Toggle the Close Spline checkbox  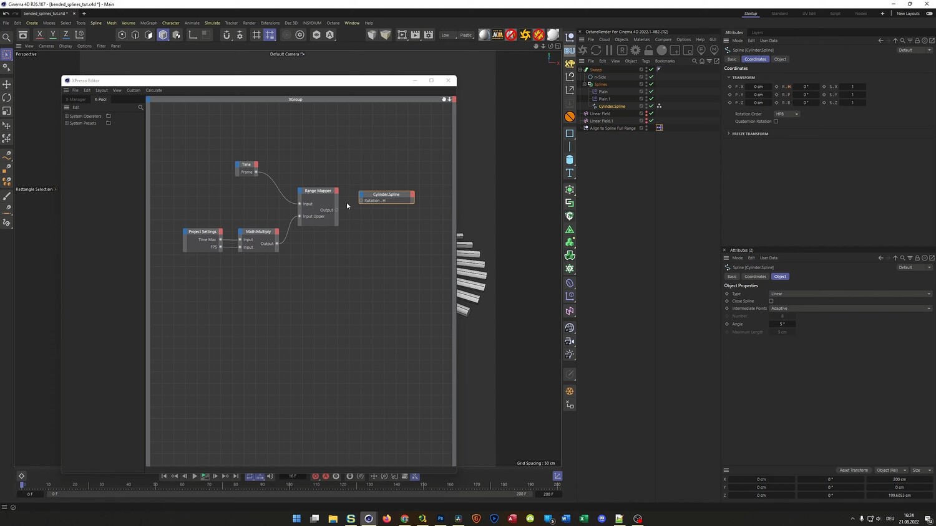pos(771,301)
